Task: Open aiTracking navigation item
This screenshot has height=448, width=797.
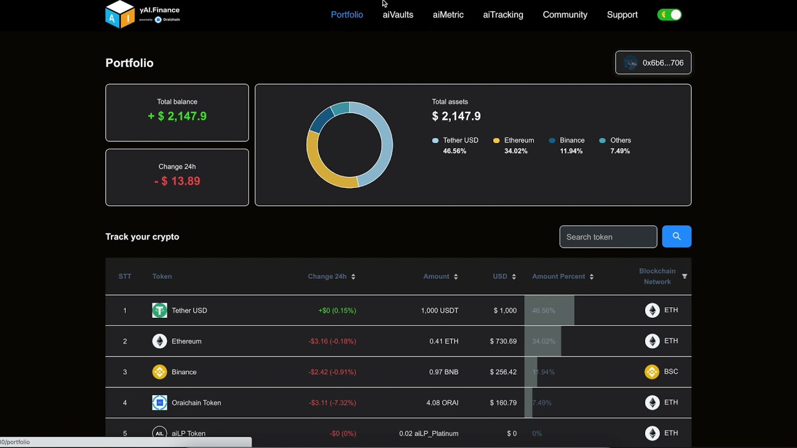Action: [x=503, y=15]
